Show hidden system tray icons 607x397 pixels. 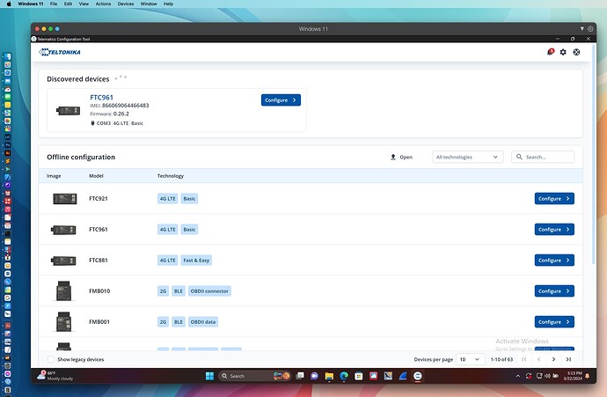click(x=518, y=376)
